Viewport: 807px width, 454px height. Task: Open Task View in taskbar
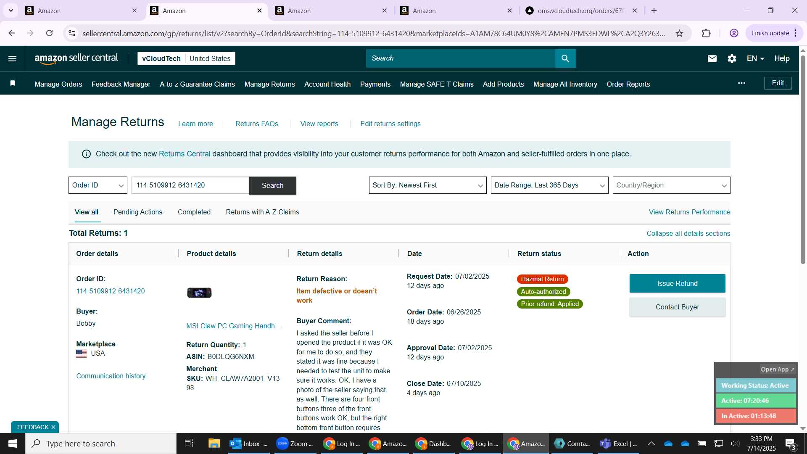(x=189, y=443)
